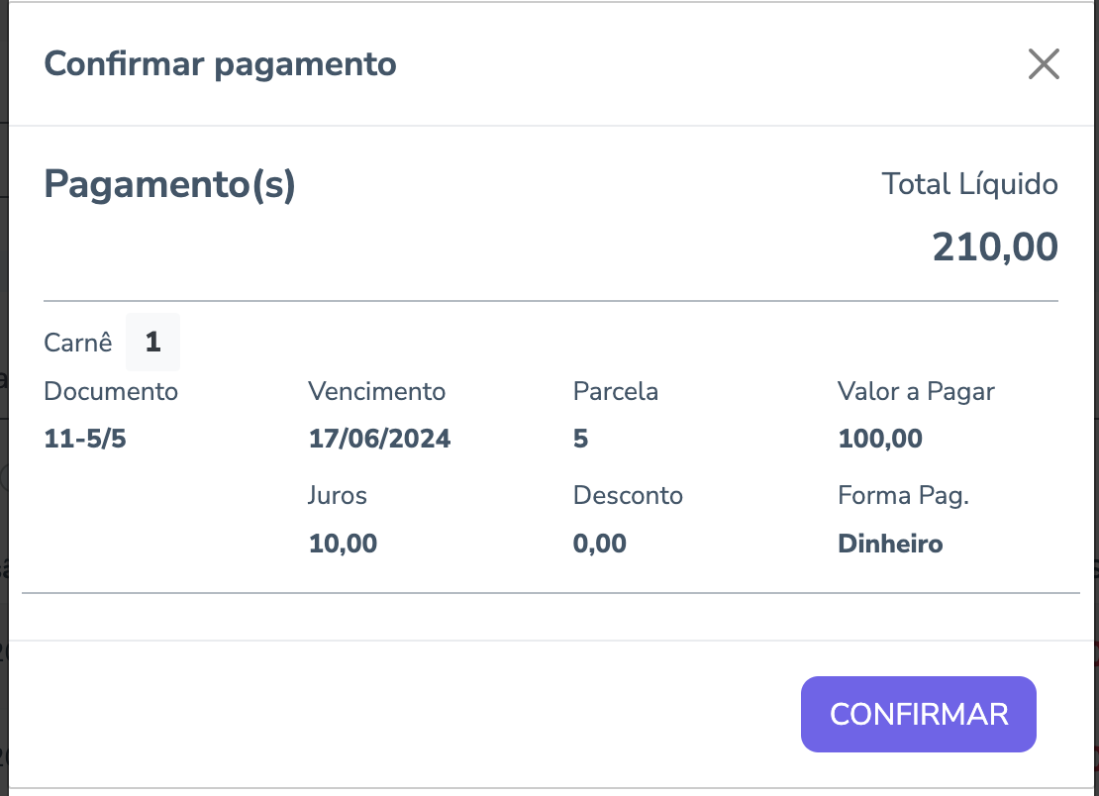
Task: Select the due date 17/06/2024
Action: pos(379,439)
